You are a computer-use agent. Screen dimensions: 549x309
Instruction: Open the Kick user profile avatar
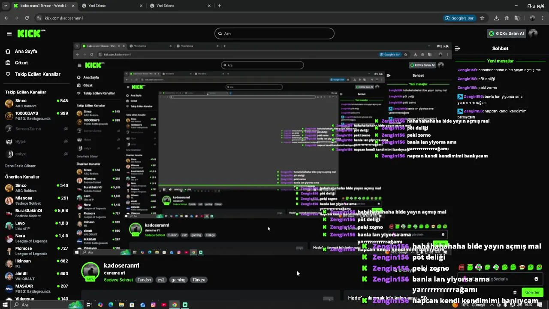pyautogui.click(x=533, y=33)
